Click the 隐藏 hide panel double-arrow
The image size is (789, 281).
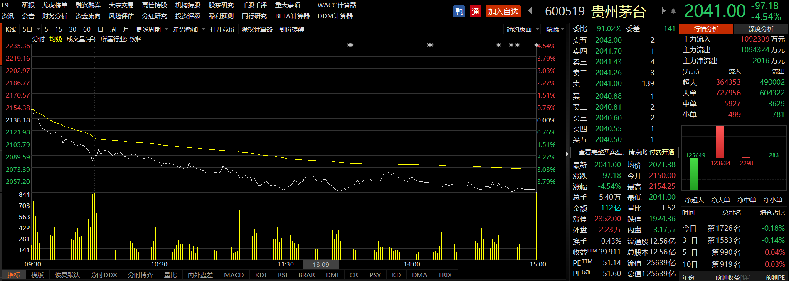tap(562, 29)
